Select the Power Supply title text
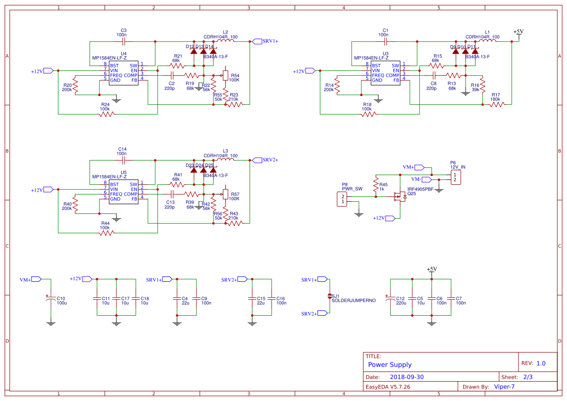This screenshot has height=401, width=567. [390, 365]
